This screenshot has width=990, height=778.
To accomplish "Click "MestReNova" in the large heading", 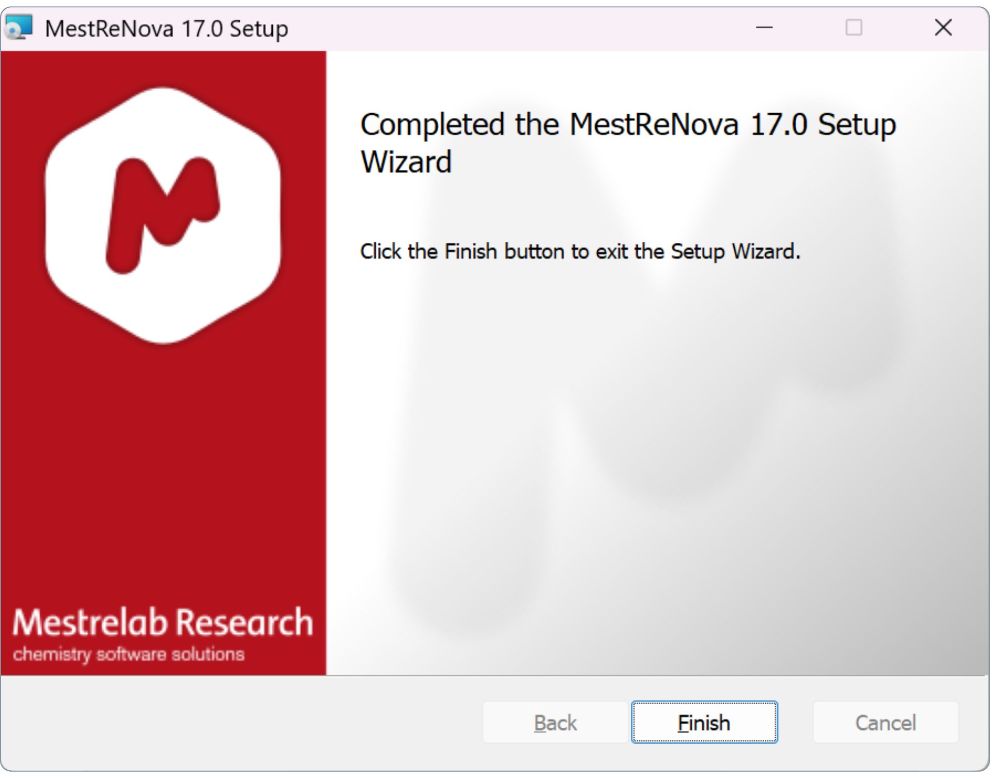I will pyautogui.click(x=654, y=125).
